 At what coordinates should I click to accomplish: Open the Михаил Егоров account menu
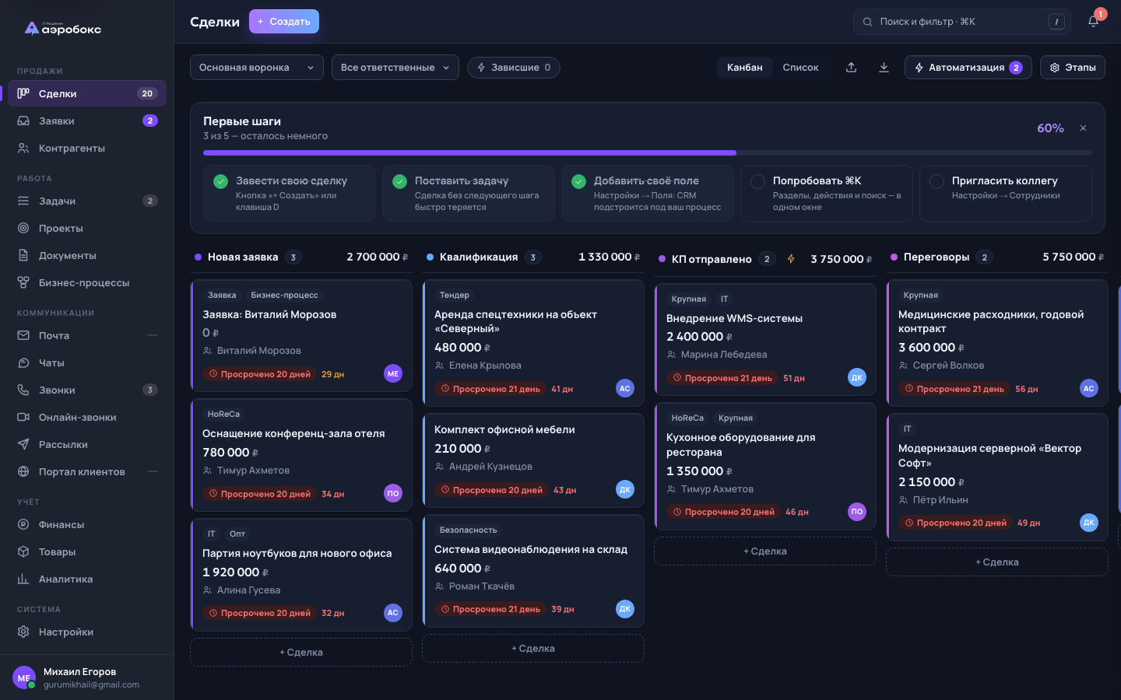(x=87, y=677)
